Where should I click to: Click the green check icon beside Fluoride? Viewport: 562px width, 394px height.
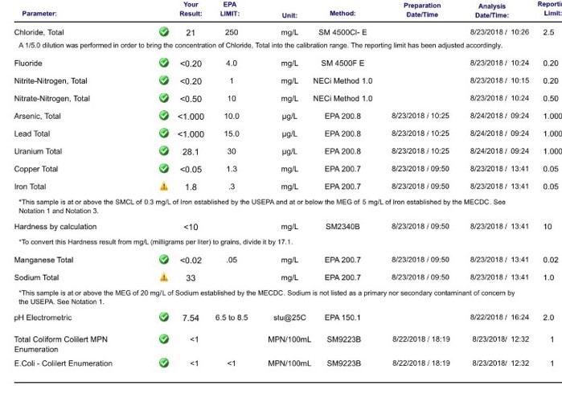point(164,63)
